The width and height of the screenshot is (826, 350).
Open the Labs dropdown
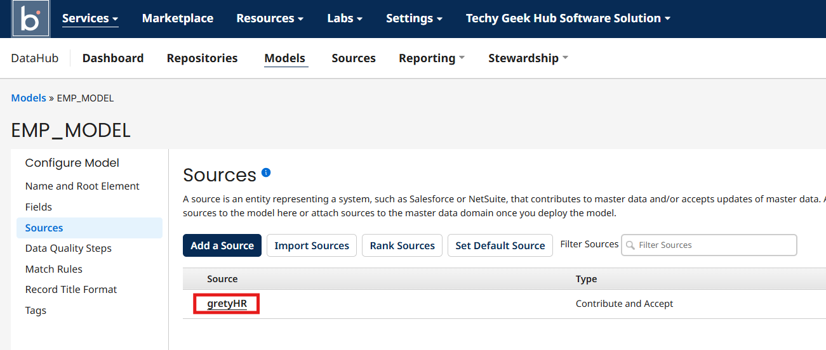click(345, 18)
